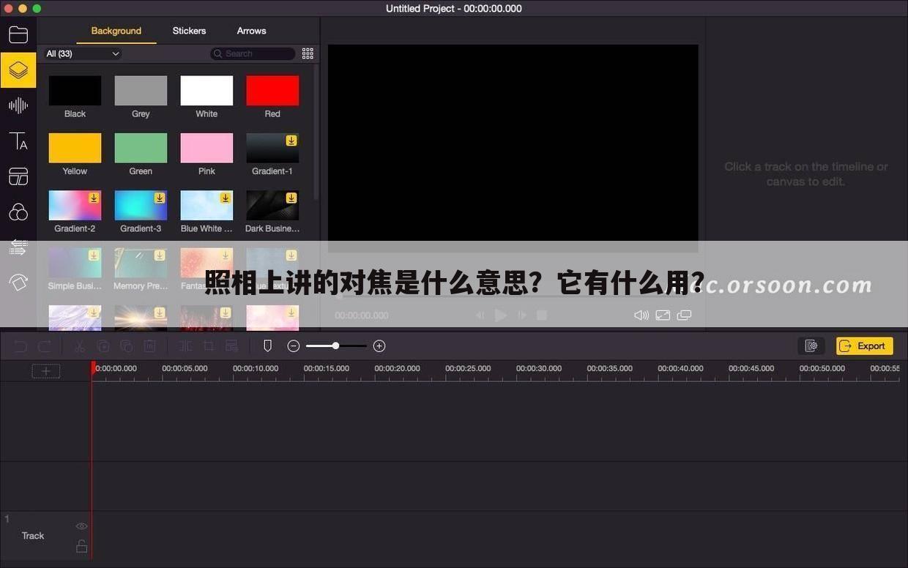Add a marker with the marker icon
Screen dimensions: 908x568
(x=267, y=345)
